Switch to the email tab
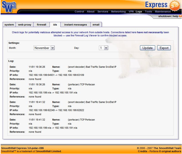 [96, 25]
